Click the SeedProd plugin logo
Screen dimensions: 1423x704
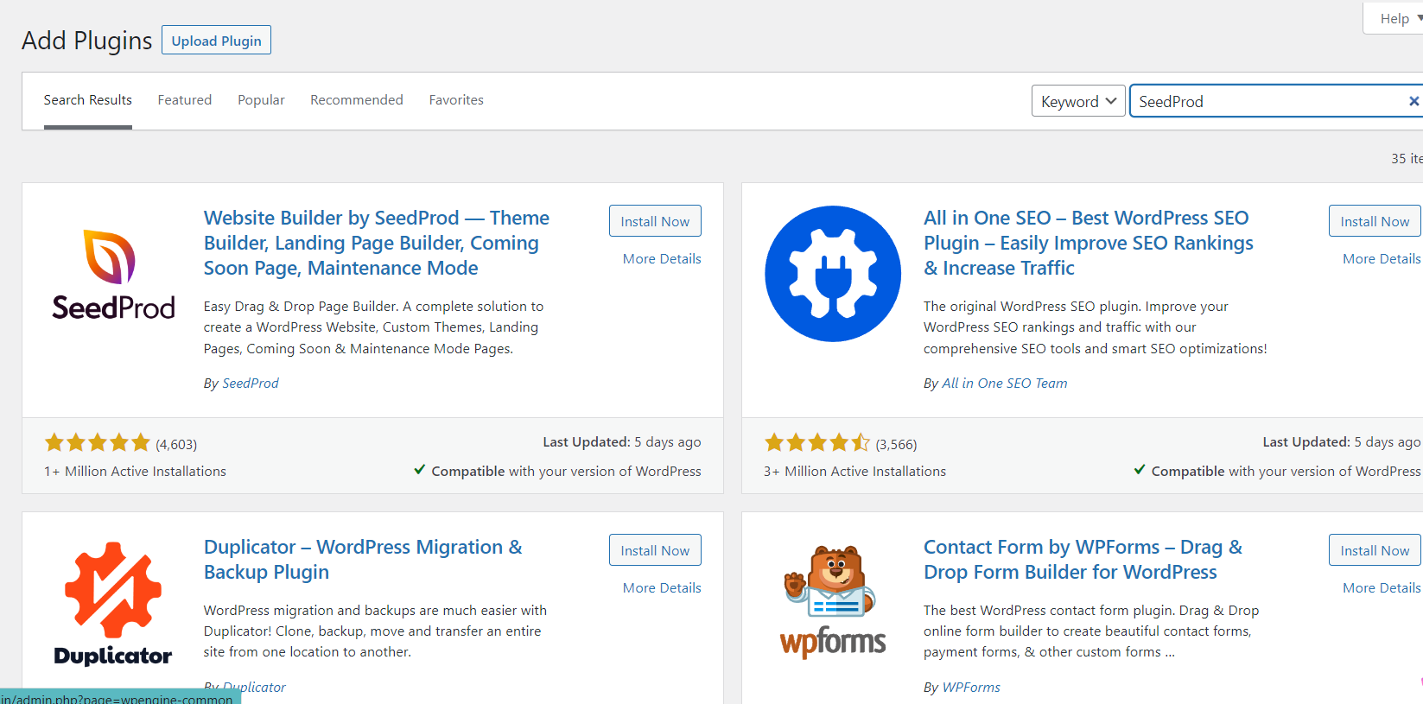click(x=113, y=274)
